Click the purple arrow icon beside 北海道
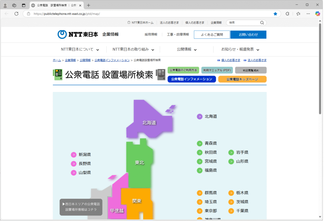Image resolution: width=326 pixels, height=221 pixels. pyautogui.click(x=200, y=116)
